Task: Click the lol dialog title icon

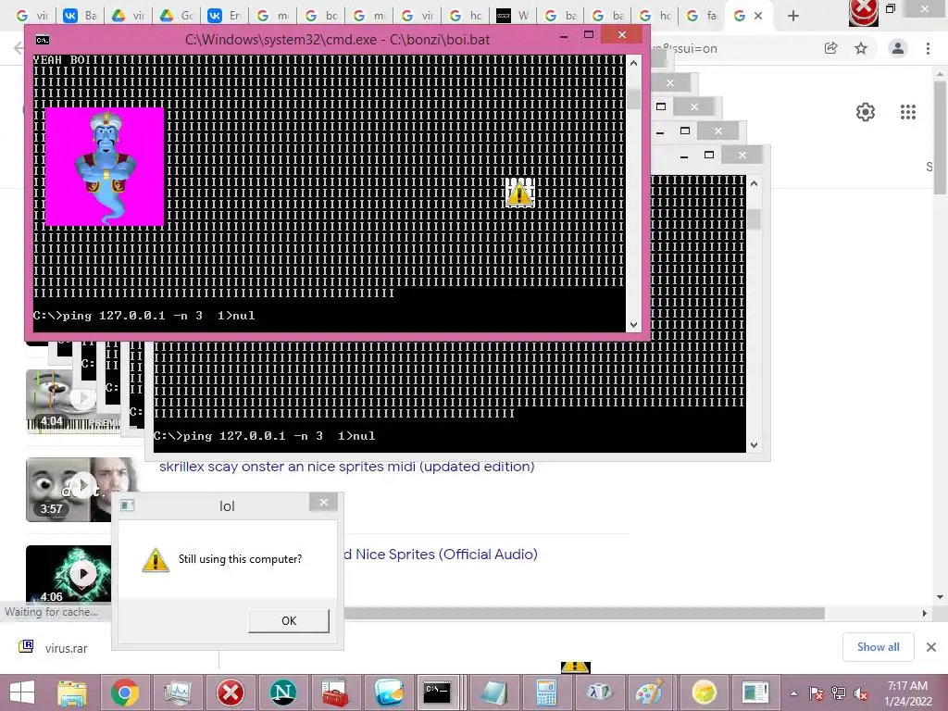Action: coord(127,505)
